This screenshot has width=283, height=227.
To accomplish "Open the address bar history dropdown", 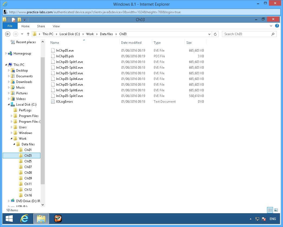I will (x=209, y=34).
